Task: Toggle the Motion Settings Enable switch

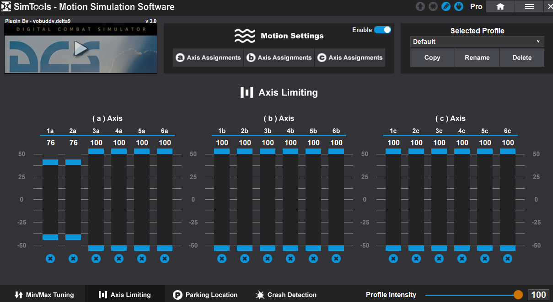Action: coord(382,30)
